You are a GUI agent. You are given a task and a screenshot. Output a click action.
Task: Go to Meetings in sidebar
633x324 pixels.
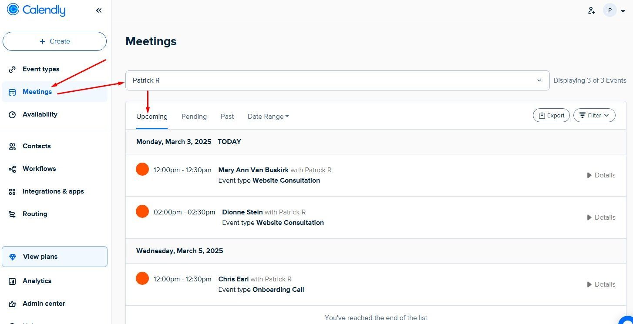(x=54, y=92)
